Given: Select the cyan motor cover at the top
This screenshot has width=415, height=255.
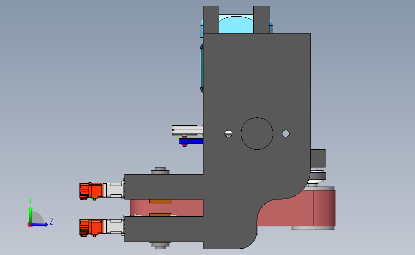Looking at the screenshot, I should click(236, 24).
